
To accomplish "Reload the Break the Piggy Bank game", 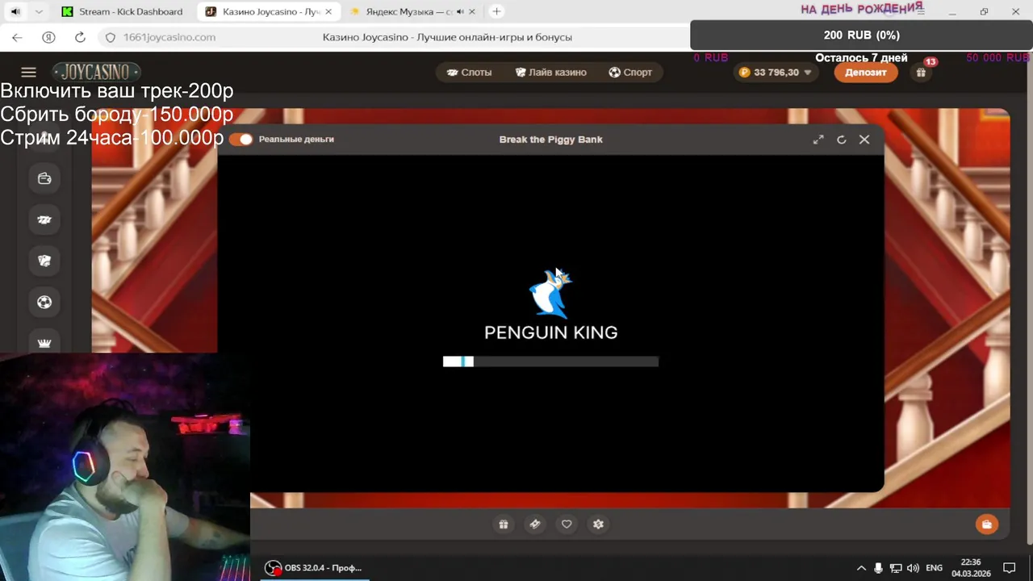I will 841,140.
